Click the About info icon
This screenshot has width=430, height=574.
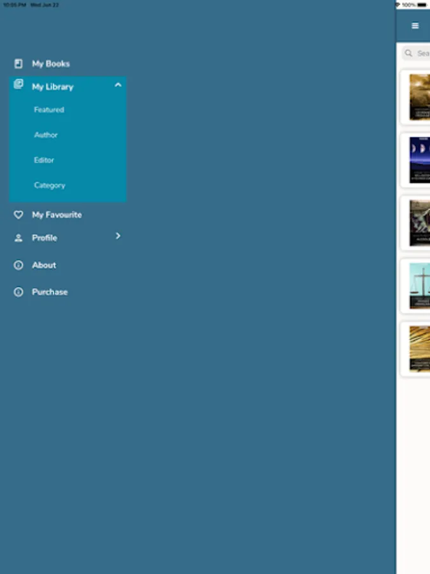18,265
